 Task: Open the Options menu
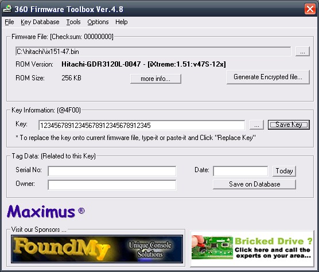(98, 22)
